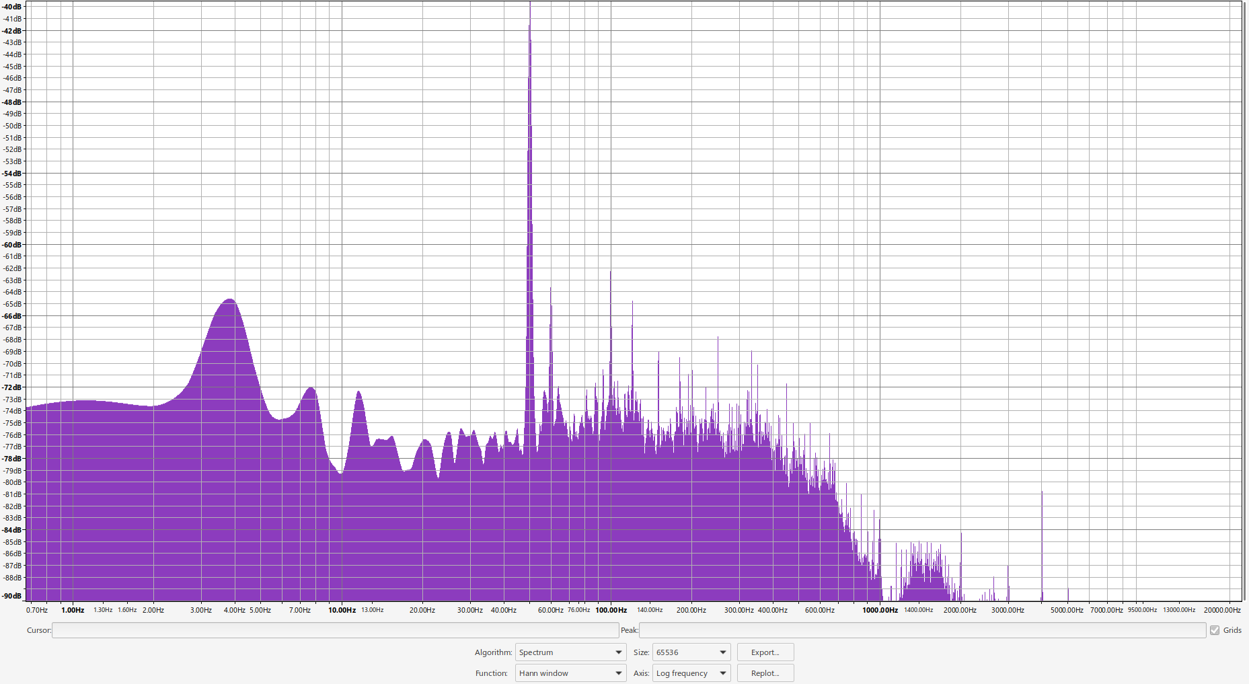The height and width of the screenshot is (684, 1249).
Task: Click the spike tip at 100.00Hz
Action: (611, 272)
